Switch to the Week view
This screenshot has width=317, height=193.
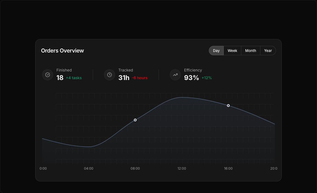(x=232, y=51)
